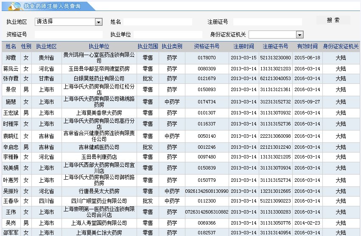
Task: Focus the 姓名 input field
Action: (x=158, y=22)
